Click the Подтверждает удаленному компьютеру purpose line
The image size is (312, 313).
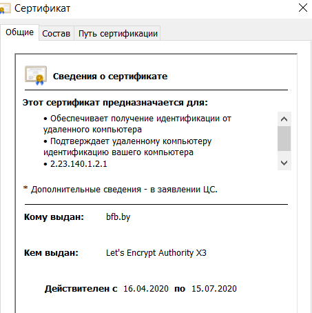point(127,147)
